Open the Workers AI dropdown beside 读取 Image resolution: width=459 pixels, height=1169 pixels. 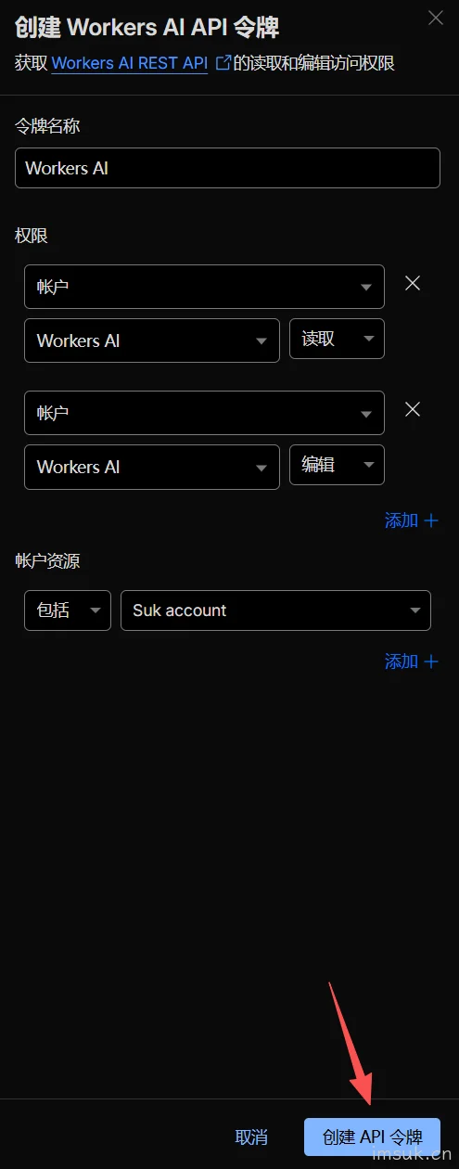(152, 340)
